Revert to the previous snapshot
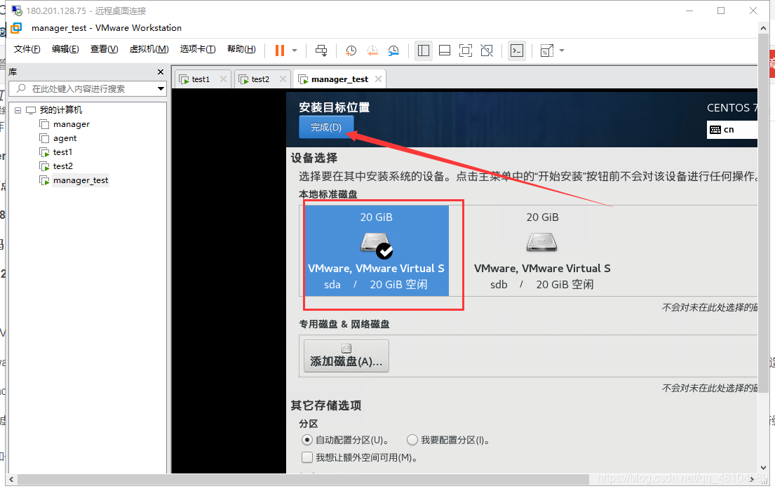The width and height of the screenshot is (775, 491). click(x=372, y=51)
